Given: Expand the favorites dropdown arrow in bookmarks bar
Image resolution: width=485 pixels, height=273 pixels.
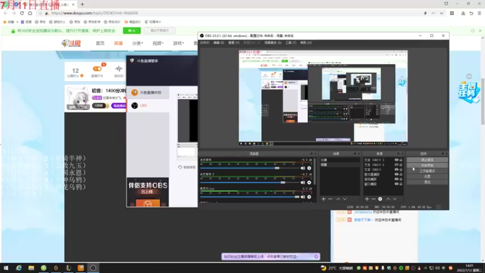Looking at the screenshot, I should (x=18, y=22).
